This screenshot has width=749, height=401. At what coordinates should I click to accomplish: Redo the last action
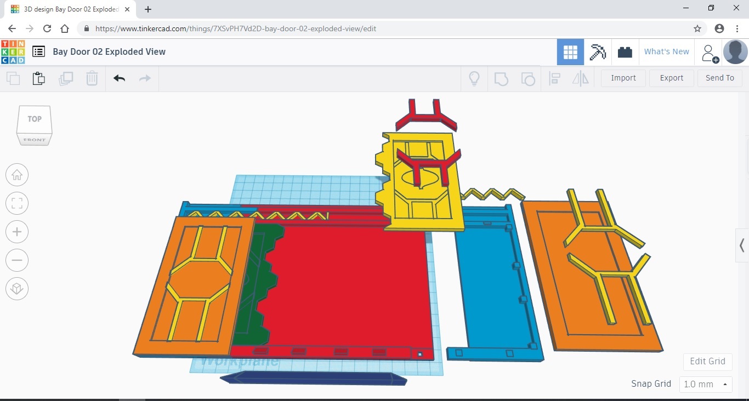[145, 78]
